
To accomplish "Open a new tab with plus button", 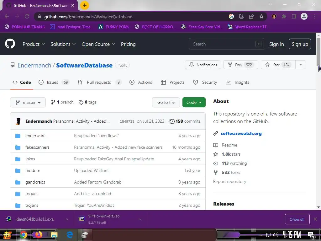I will click(x=85, y=5).
